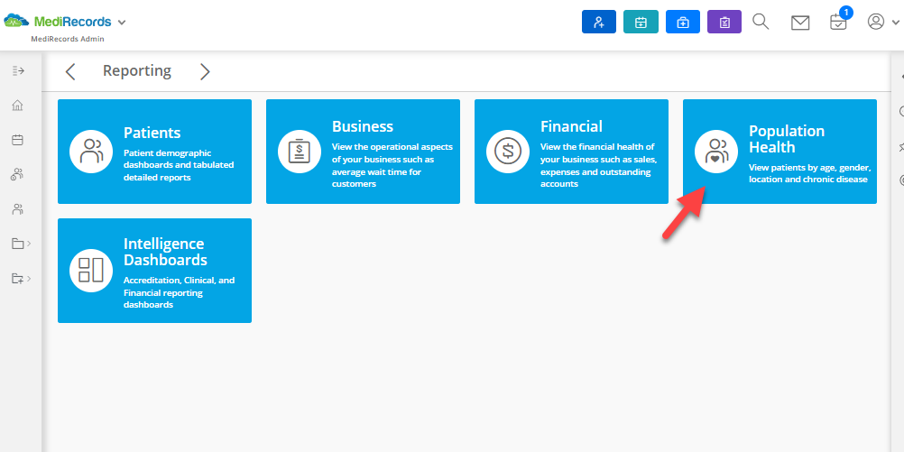The width and height of the screenshot is (904, 452).
Task: Open the Business reporting tile
Action: click(364, 152)
